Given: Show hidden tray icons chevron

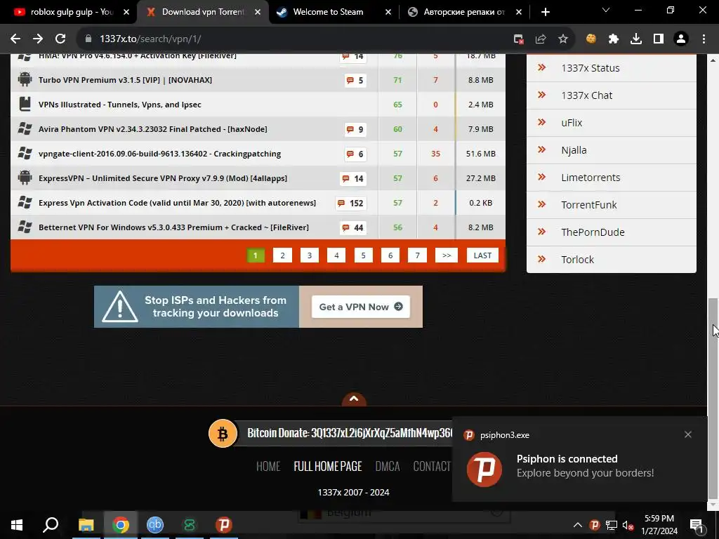Looking at the screenshot, I should [578, 525].
